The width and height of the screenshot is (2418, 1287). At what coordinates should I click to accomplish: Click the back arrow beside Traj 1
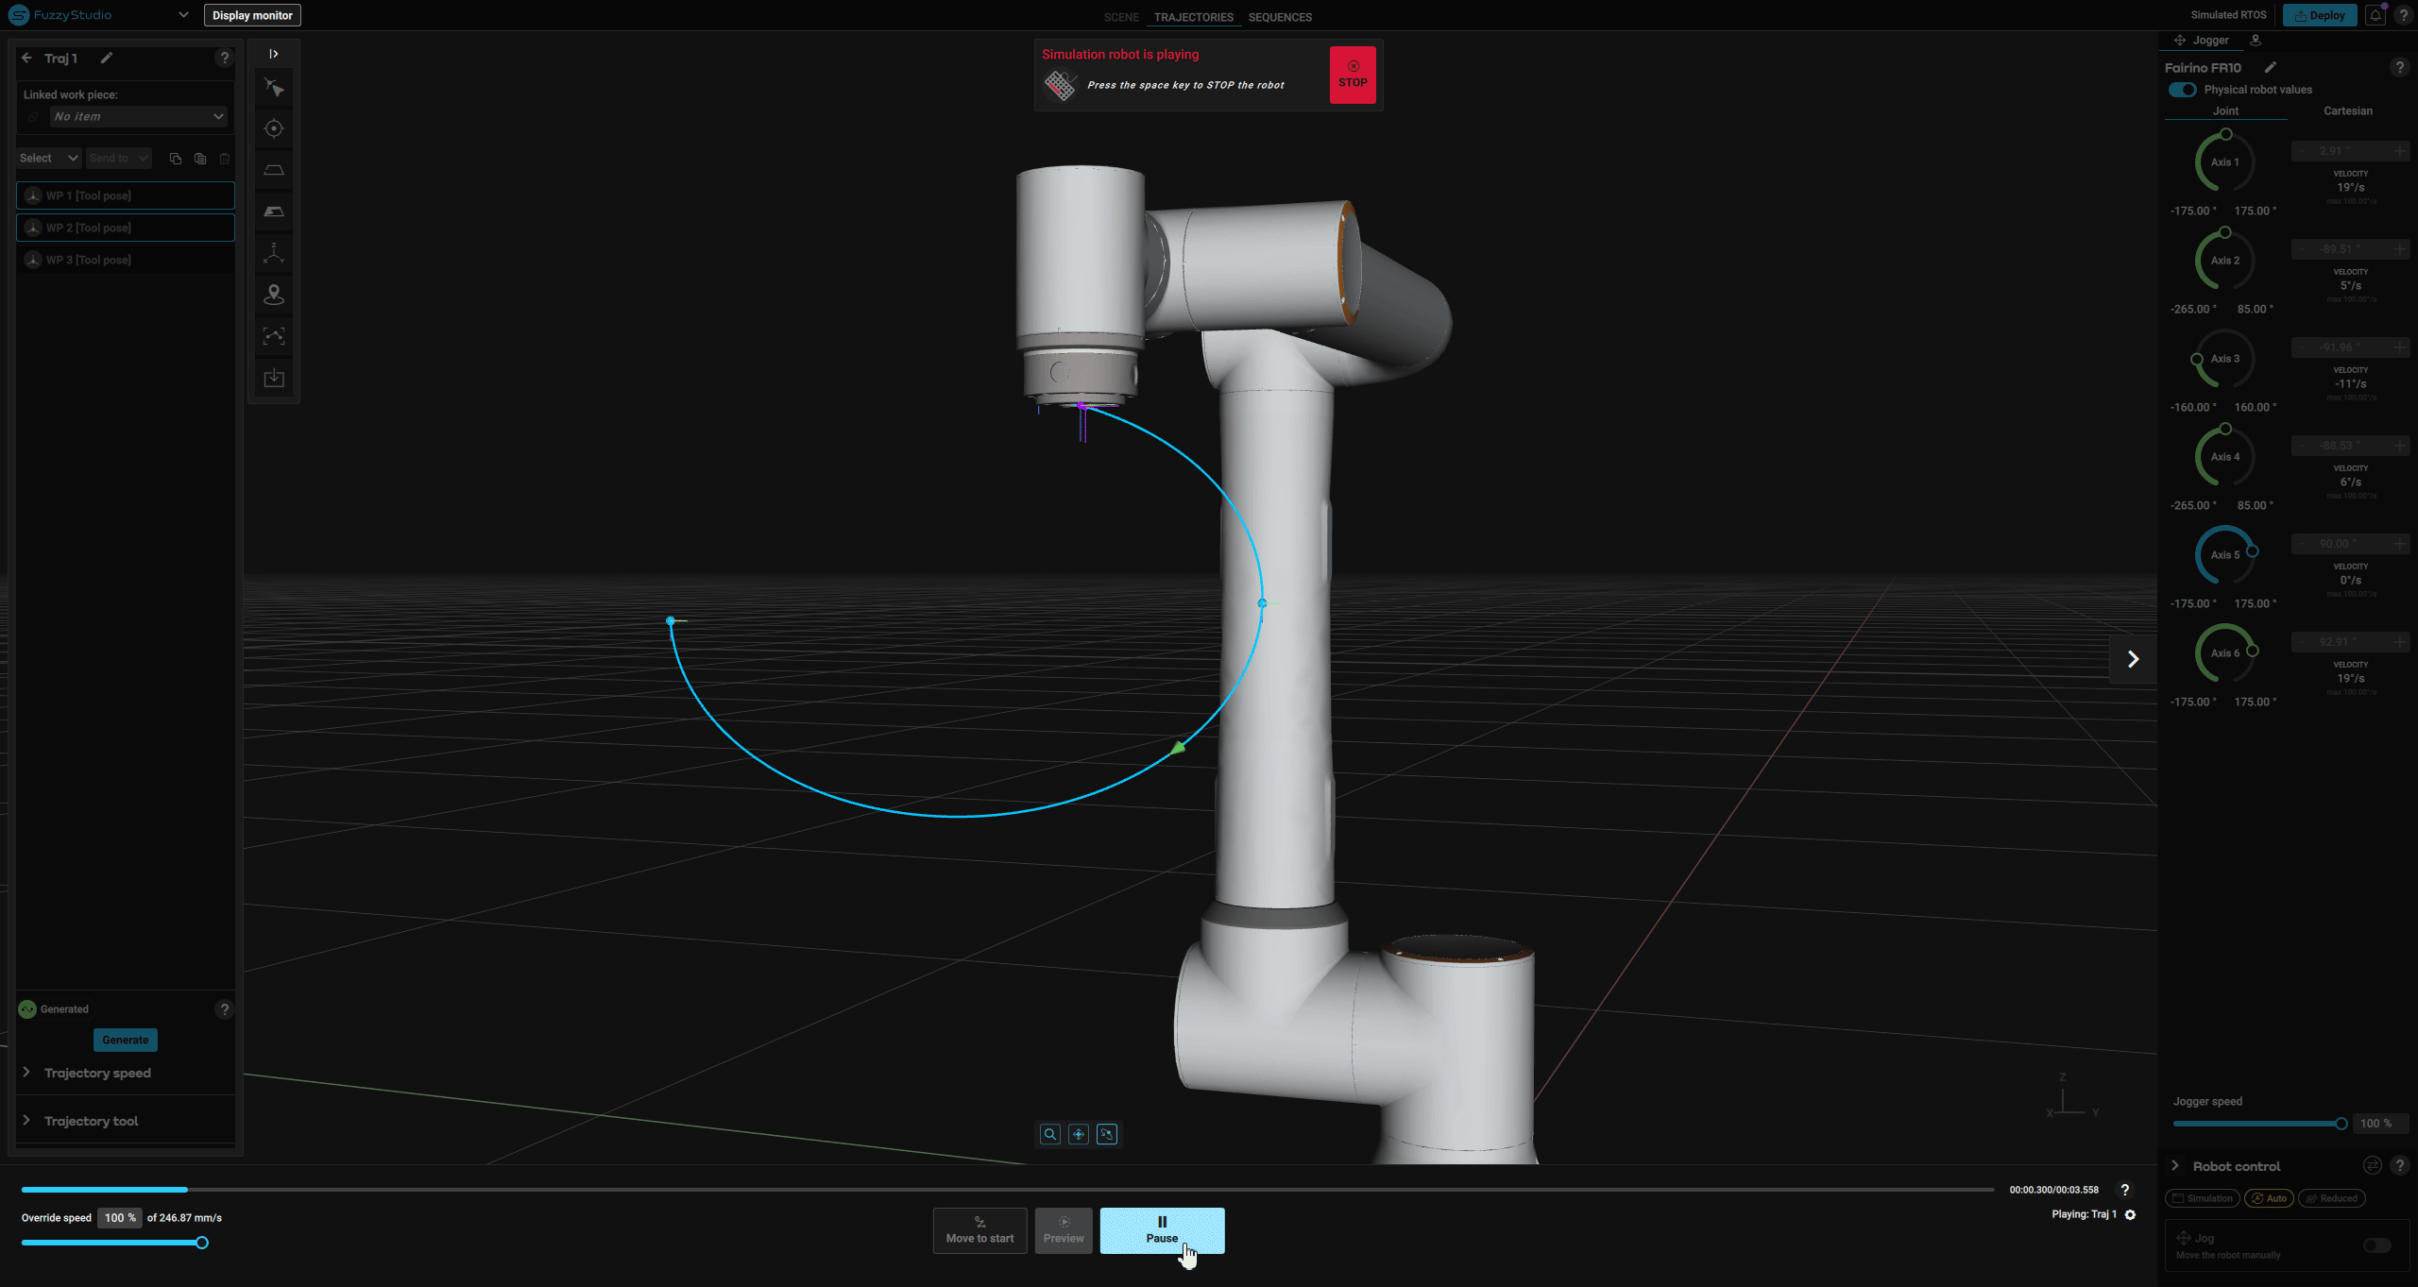pos(26,59)
